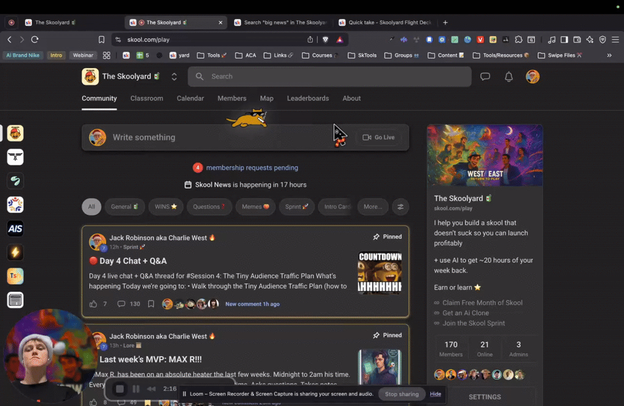Image resolution: width=624 pixels, height=406 pixels.
Task: Open the browser extensions puzzle icon
Action: (x=518, y=40)
